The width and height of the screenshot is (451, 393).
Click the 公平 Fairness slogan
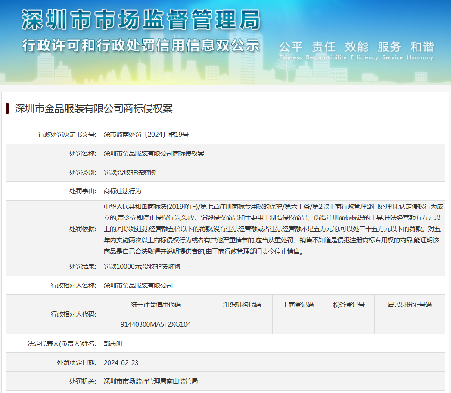pos(290,51)
